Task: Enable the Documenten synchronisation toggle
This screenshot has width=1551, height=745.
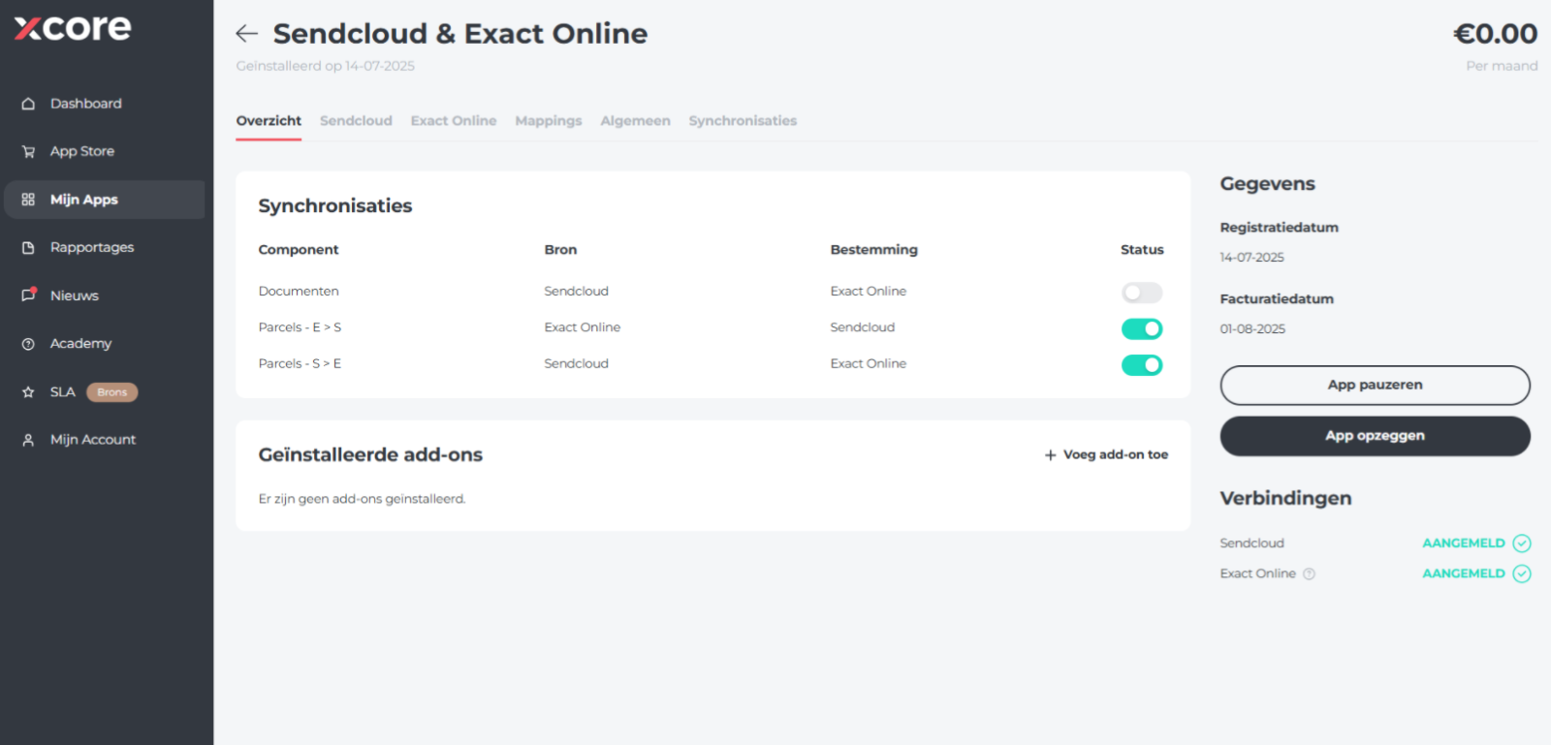Action: coord(1142,293)
